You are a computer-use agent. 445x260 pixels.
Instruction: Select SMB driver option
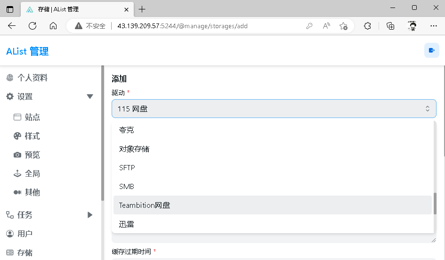click(127, 186)
